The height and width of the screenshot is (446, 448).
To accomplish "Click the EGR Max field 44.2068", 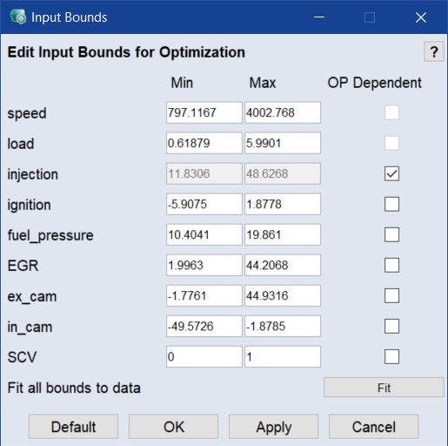I will (283, 265).
